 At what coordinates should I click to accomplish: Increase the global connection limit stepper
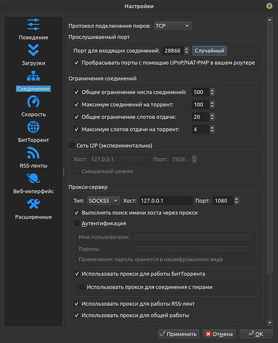point(212,90)
